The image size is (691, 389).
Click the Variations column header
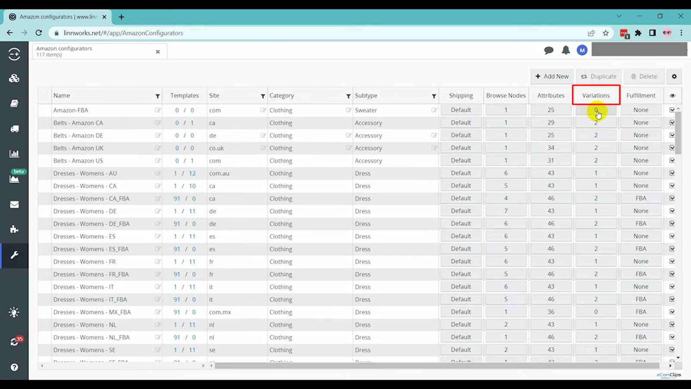(596, 96)
